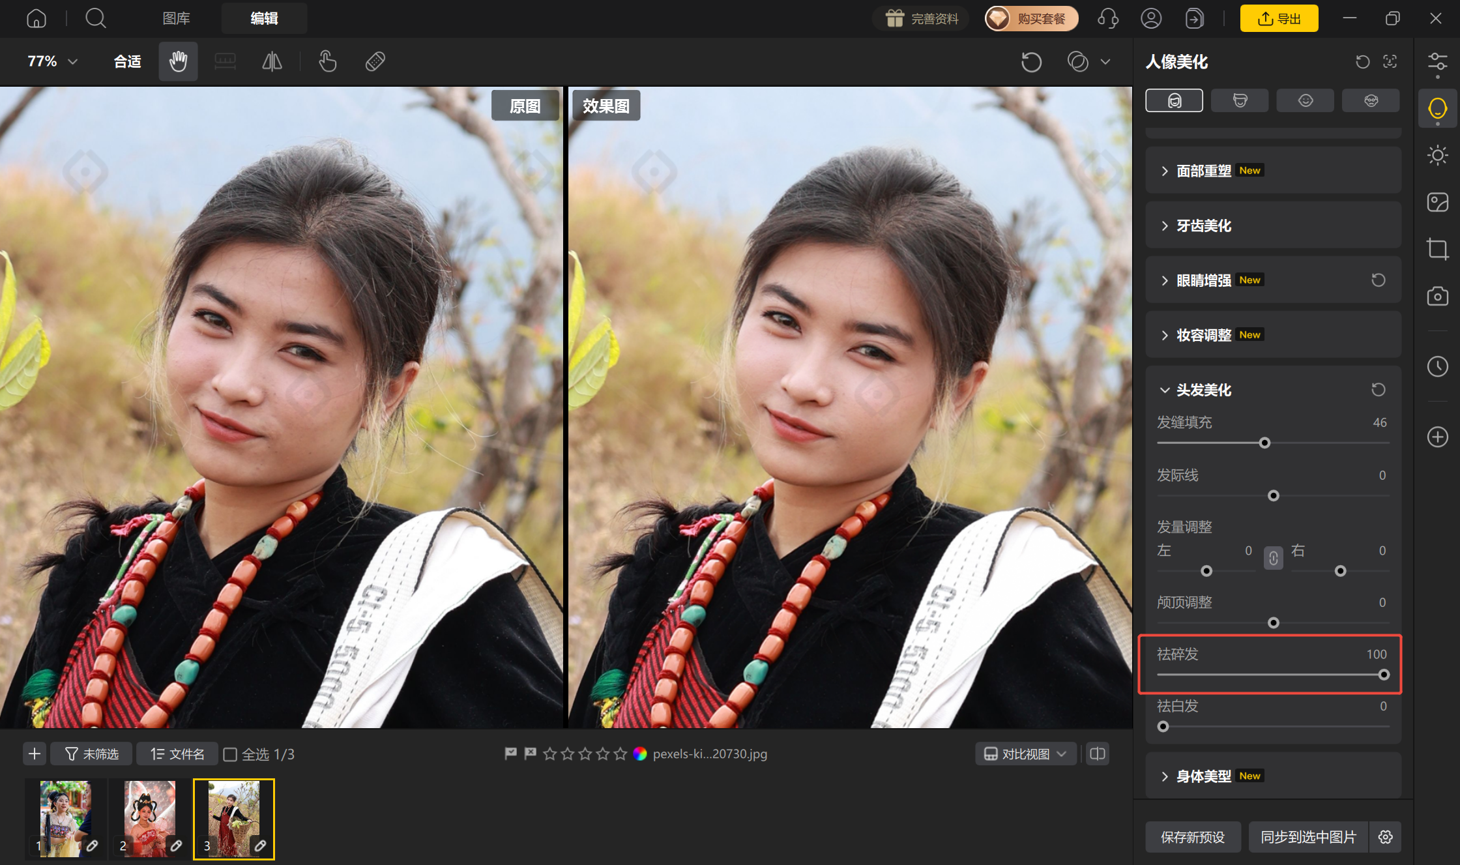Open the customer support headset icon

click(x=1107, y=18)
